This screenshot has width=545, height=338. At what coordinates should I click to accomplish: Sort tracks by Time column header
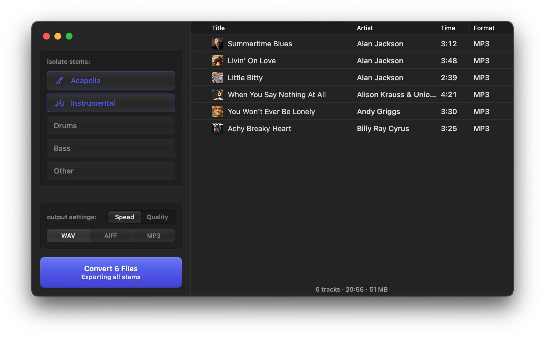(x=448, y=28)
